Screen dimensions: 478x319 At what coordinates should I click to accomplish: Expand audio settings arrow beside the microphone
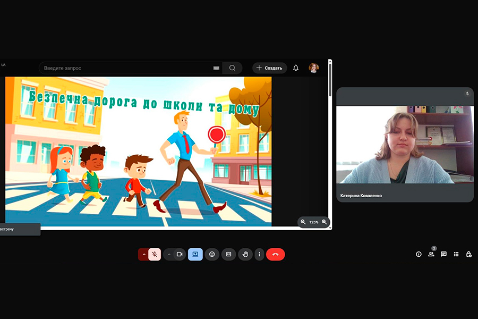[144, 255]
